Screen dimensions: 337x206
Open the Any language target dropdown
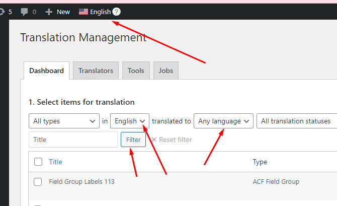pyautogui.click(x=223, y=121)
